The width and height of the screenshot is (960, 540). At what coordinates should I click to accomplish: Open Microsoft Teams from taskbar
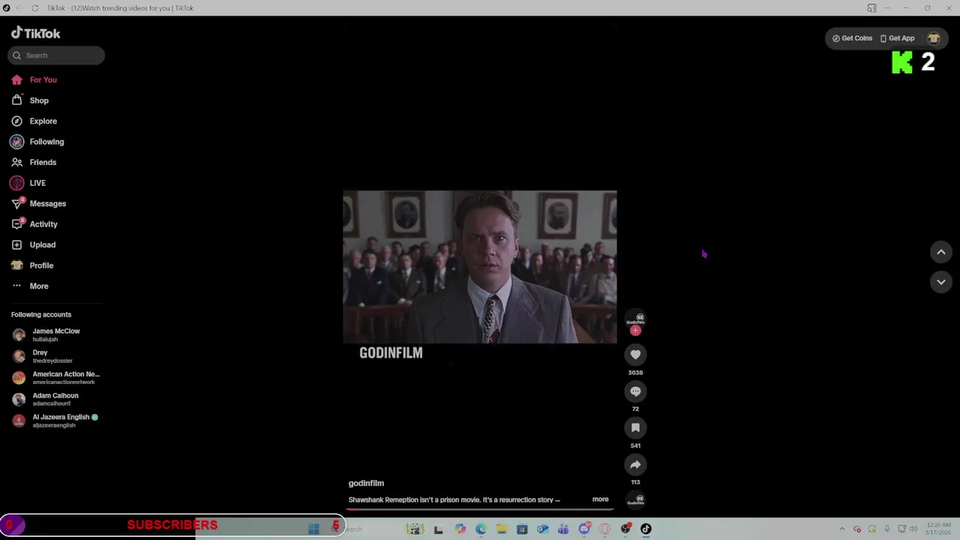tap(563, 529)
